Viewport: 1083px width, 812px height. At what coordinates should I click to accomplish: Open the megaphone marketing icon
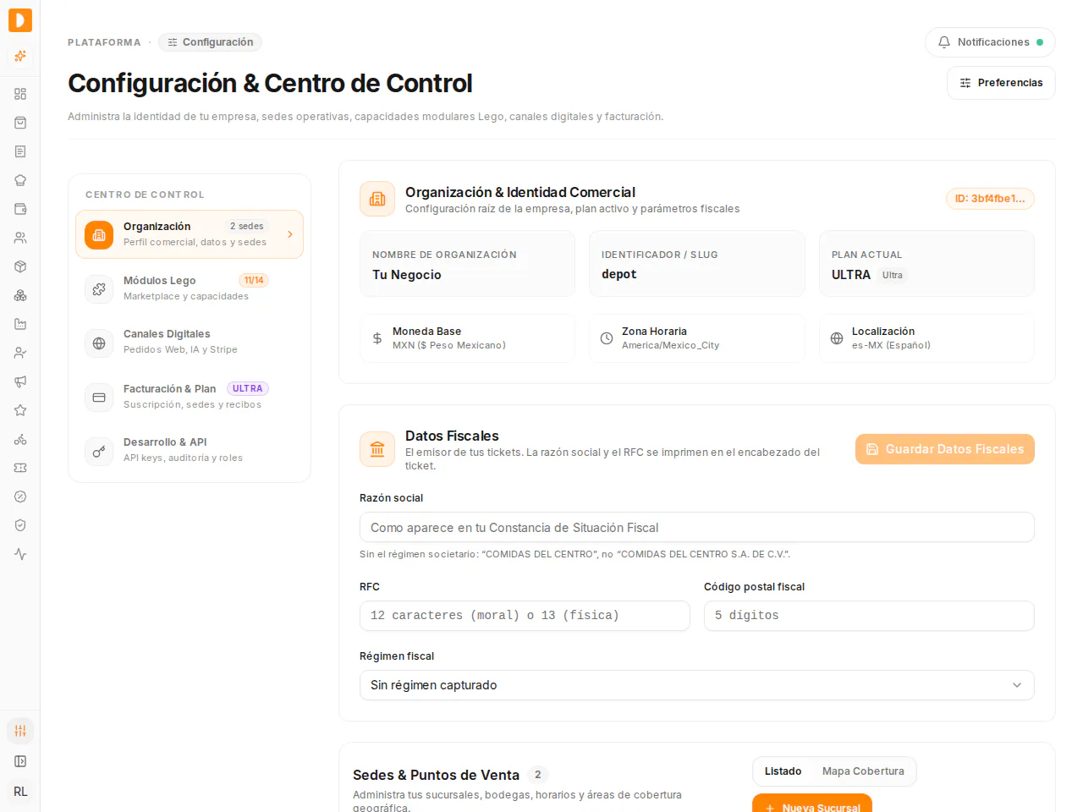pyautogui.click(x=20, y=381)
